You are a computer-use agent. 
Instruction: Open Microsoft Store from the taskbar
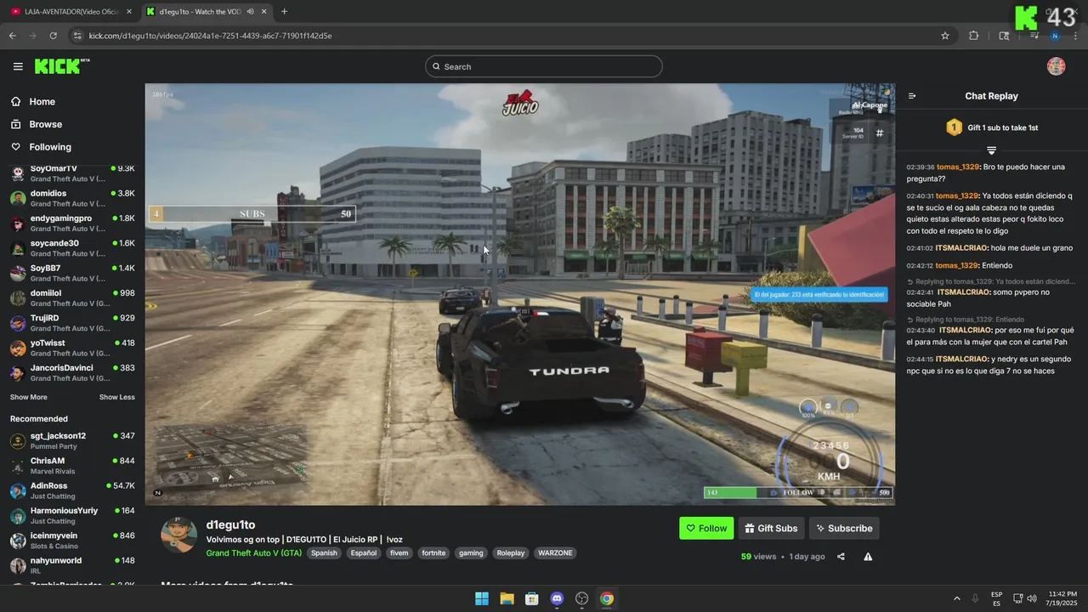532,598
